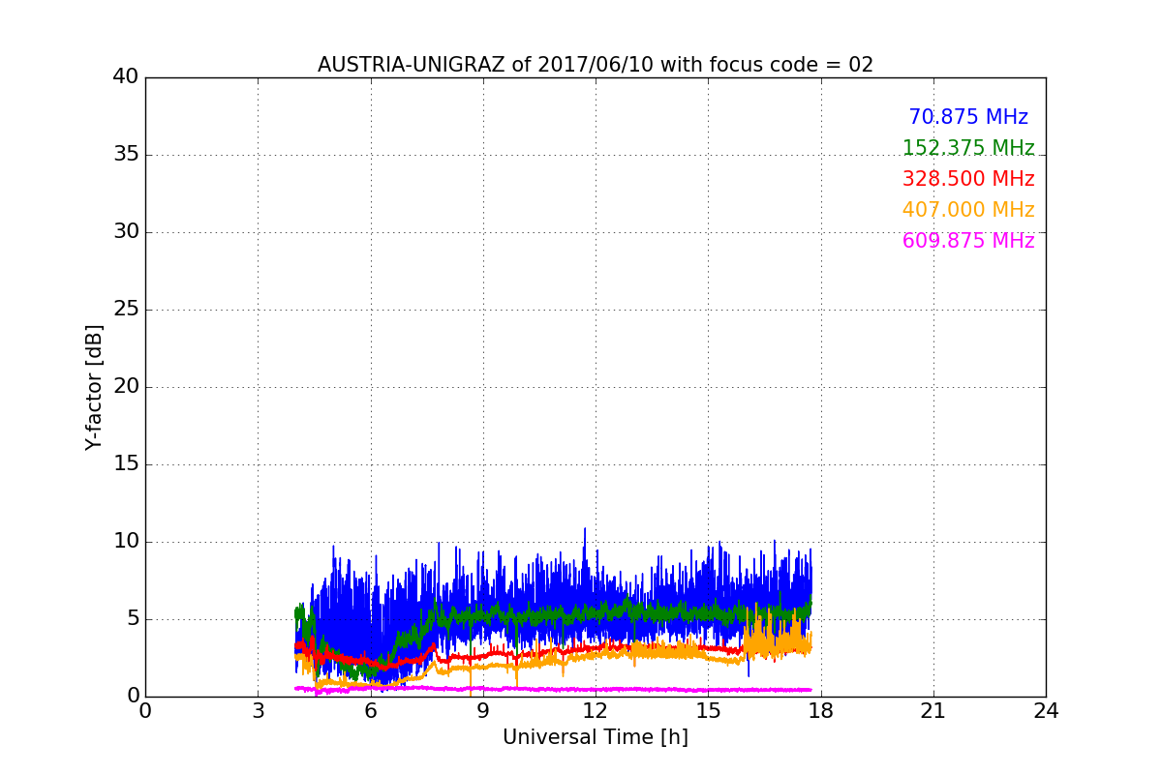Image resolution: width=1162 pixels, height=774 pixels.
Task: Click the 407.000 MHz legend entry
Action: click(x=967, y=210)
